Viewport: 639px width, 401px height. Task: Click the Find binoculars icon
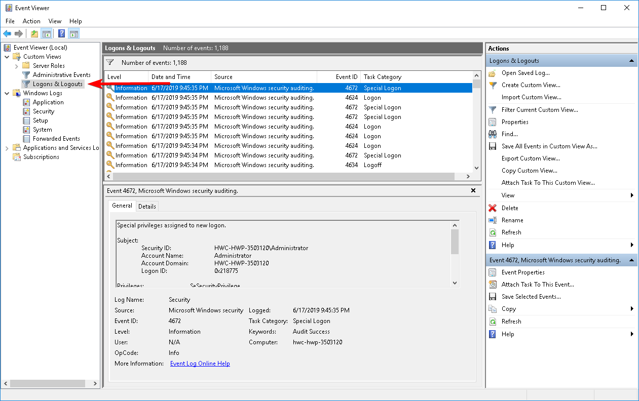point(492,134)
